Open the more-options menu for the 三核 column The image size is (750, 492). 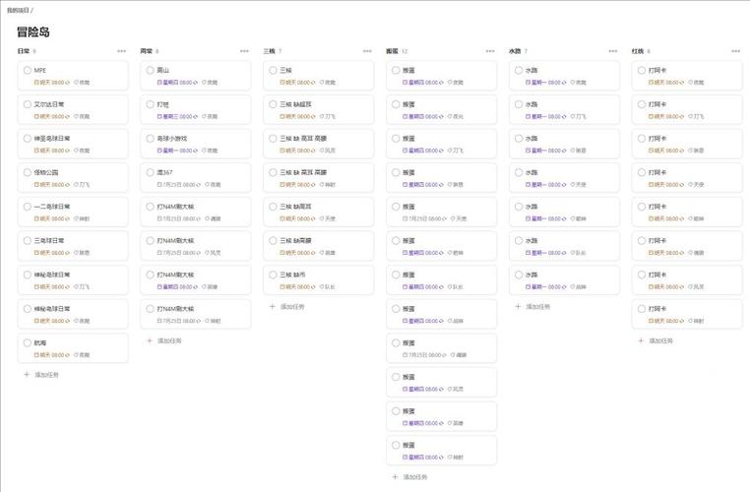[367, 51]
